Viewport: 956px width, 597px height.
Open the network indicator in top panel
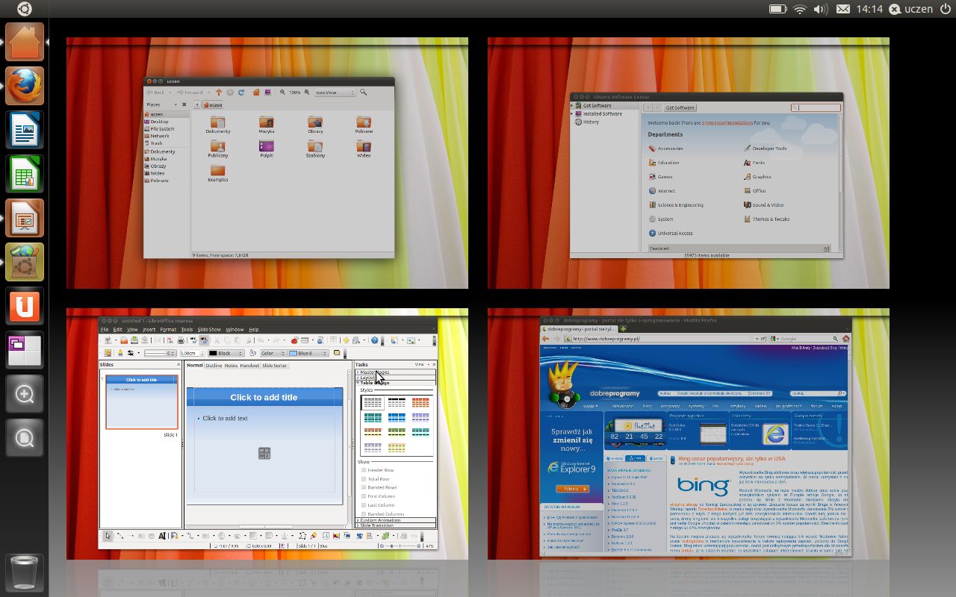coord(800,9)
